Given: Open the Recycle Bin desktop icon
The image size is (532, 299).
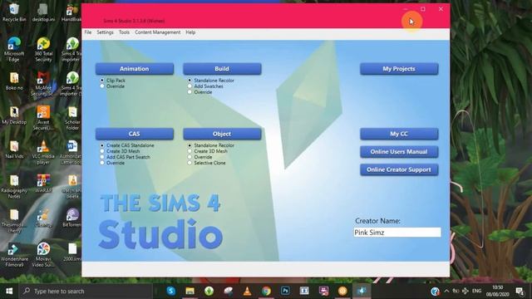Looking at the screenshot, I should [14, 12].
